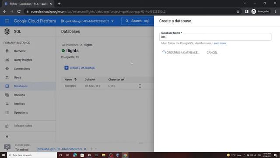Click the Operations list icon
Image resolution: width=280 pixels, height=158 pixels.
(x=7, y=112)
